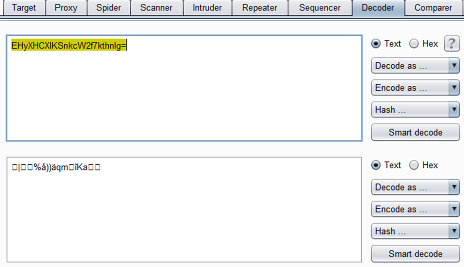Click inside the top encoded text input area
464x267 pixels.
[x=184, y=88]
